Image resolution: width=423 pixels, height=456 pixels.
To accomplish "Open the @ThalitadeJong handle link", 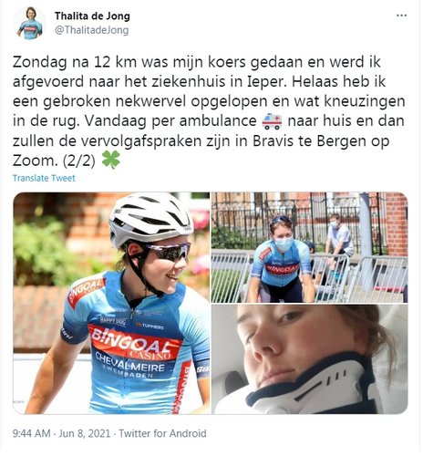I will coord(92,30).
